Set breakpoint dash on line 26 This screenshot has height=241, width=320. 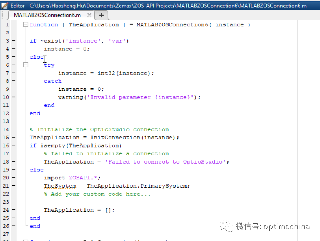13,226
